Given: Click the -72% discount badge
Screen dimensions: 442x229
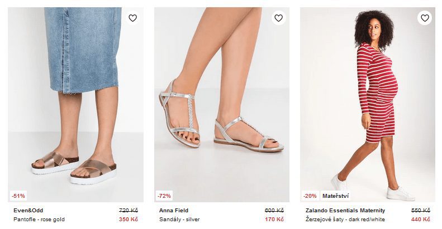Looking at the screenshot, I should click(x=164, y=196).
